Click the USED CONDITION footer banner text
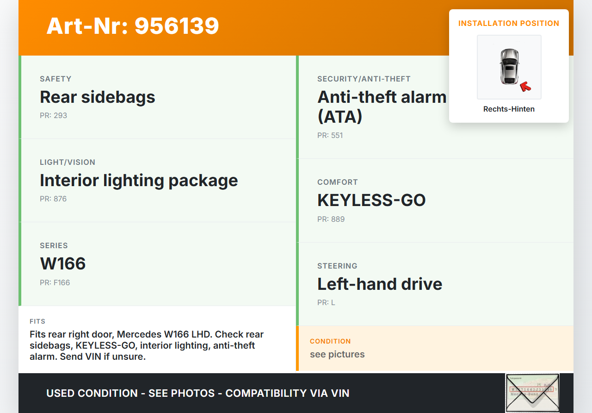Viewport: 592px width, 413px height. point(197,393)
